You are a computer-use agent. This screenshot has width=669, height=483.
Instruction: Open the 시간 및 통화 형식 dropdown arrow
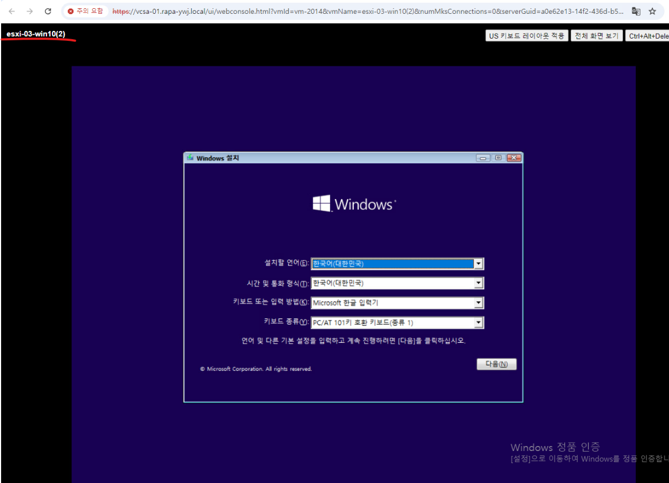(x=479, y=283)
